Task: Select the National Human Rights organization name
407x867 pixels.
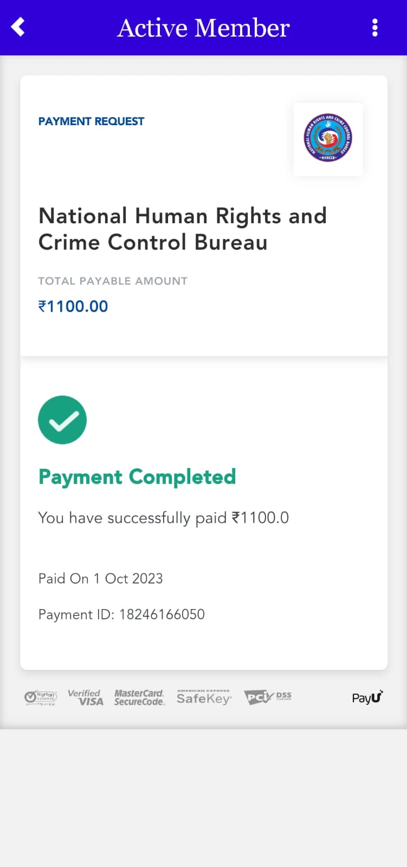Action: [183, 229]
